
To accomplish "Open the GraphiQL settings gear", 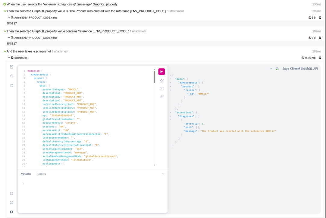I will [x=11, y=212].
